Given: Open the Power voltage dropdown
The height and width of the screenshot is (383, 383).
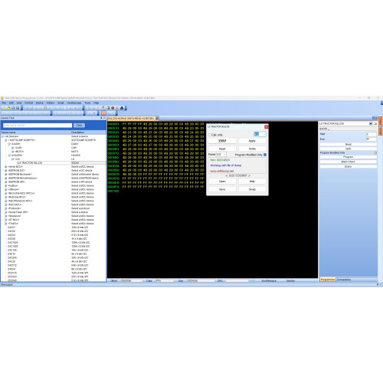Looking at the screenshot, I should point(221,155).
